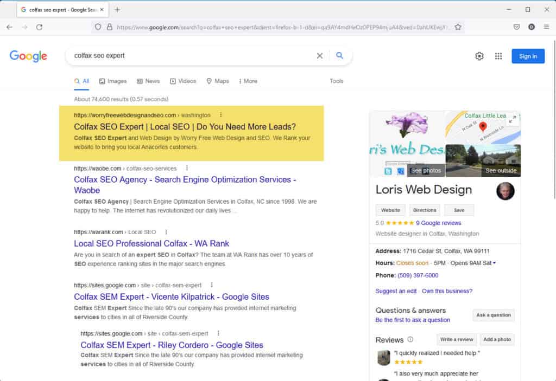Click the padlock site security icon
Screen dimensions: 556x381
[110, 27]
